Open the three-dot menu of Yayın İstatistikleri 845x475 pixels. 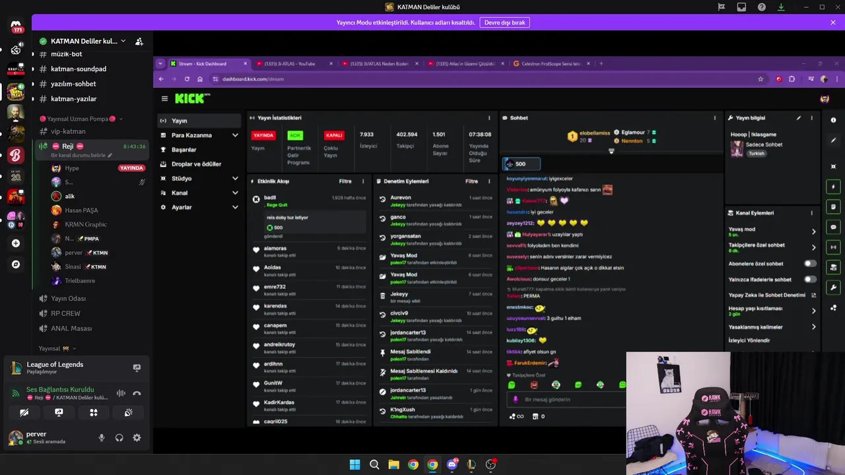pos(489,118)
